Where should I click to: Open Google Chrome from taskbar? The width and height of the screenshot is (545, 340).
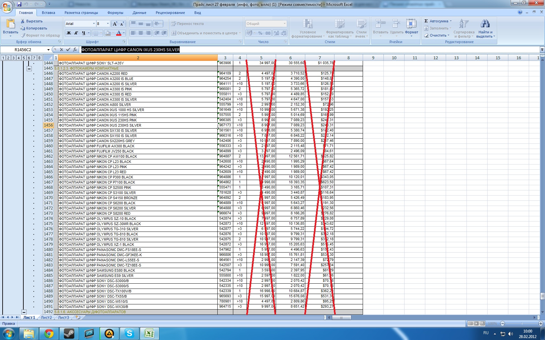click(49, 333)
